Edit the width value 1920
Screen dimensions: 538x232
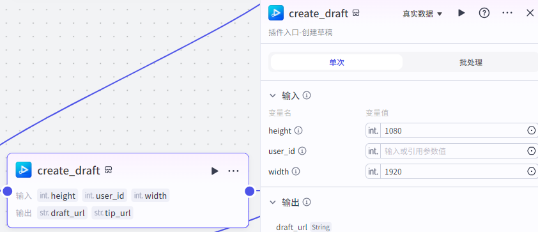[x=453, y=171]
